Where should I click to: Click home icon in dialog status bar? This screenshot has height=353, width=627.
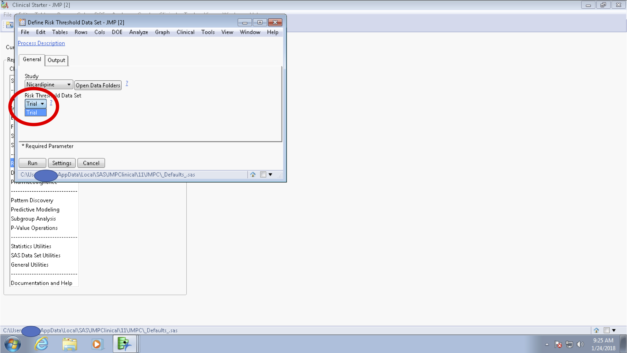tap(253, 174)
